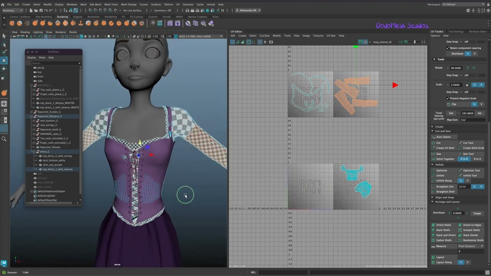Image resolution: width=491 pixels, height=276 pixels.
Task: Click Orient Shells
Action: tap(443, 225)
